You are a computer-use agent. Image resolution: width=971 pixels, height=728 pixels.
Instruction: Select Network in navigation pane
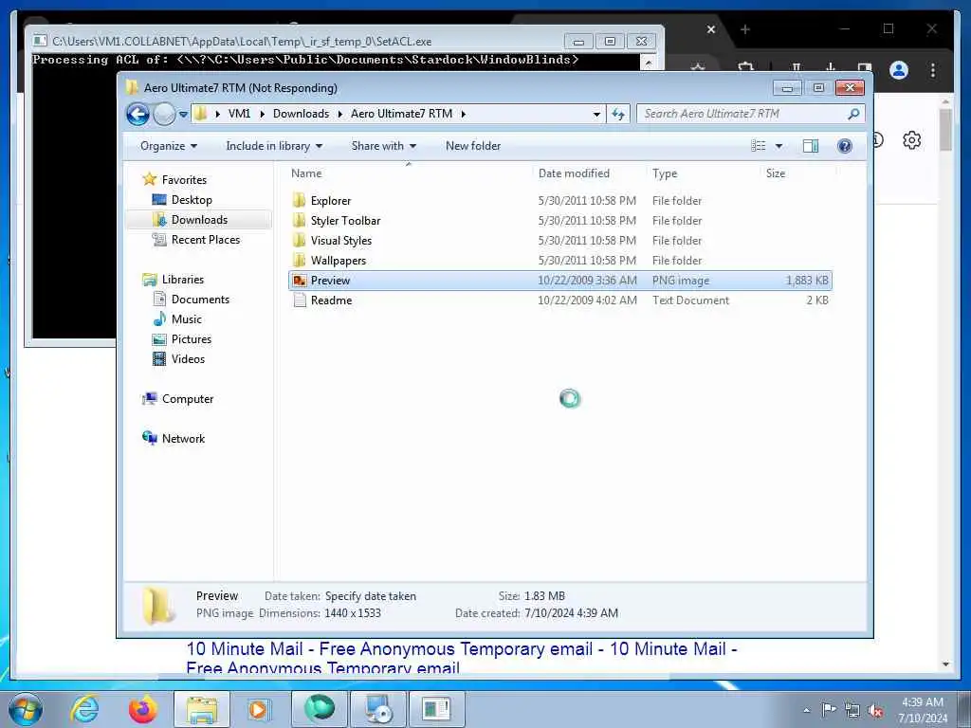[x=183, y=439]
